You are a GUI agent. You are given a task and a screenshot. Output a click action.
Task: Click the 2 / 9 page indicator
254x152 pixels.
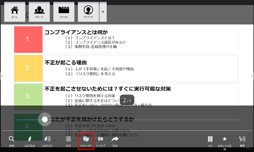[x=127, y=100]
